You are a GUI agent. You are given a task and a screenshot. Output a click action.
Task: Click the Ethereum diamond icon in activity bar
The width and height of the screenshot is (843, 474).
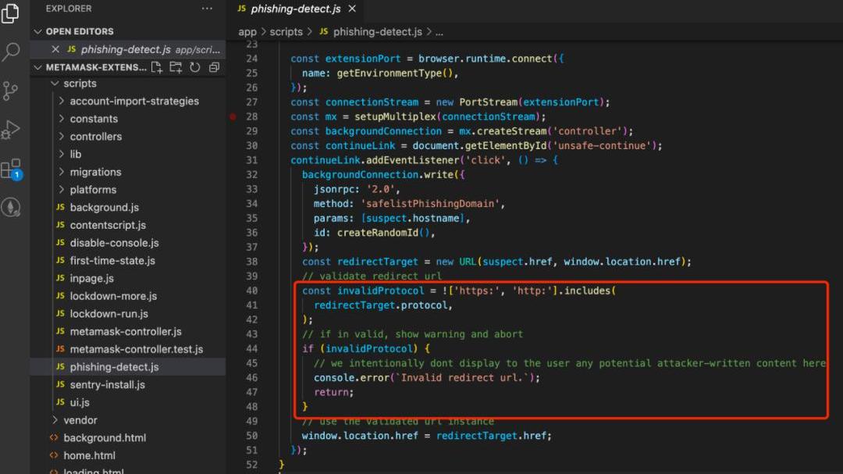[11, 207]
